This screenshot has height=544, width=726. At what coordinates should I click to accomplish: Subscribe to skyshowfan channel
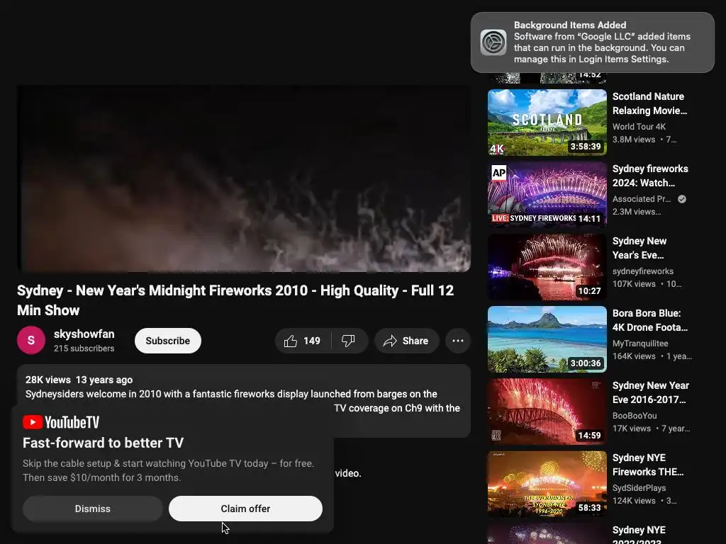point(167,341)
